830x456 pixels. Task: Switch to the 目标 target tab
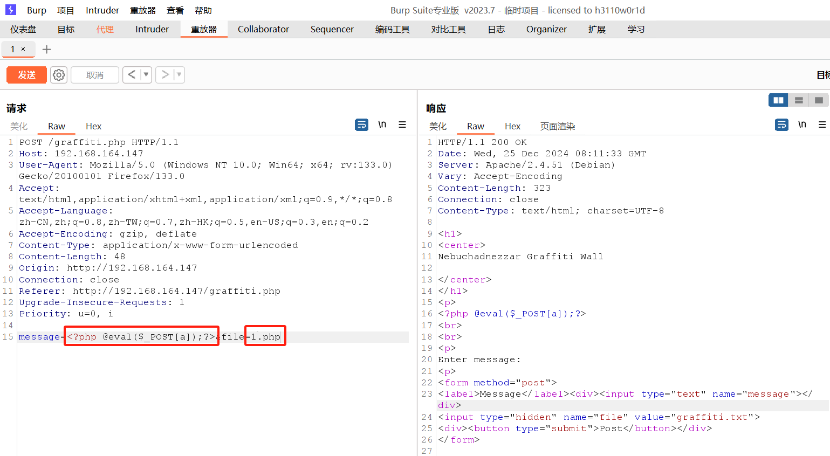coord(66,29)
